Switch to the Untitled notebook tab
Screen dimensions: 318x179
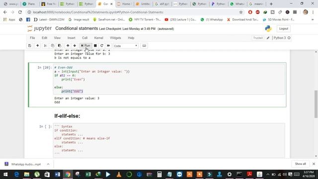tap(143, 4)
